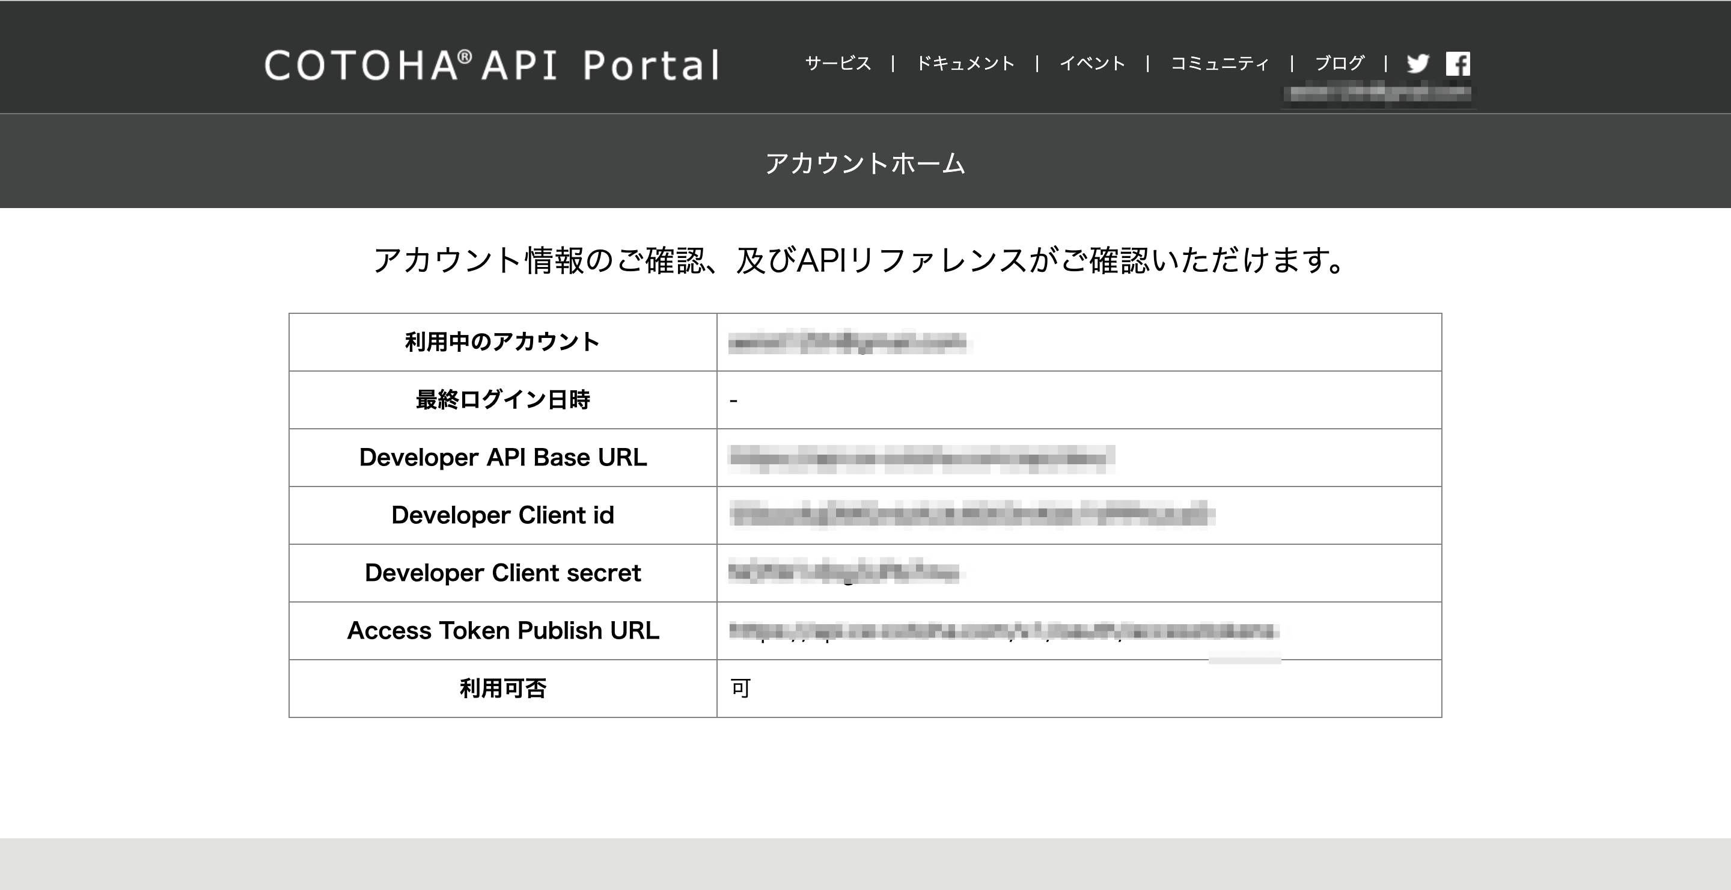This screenshot has width=1731, height=890.
Task: Click the Access Token Publish URL label
Action: coord(502,631)
